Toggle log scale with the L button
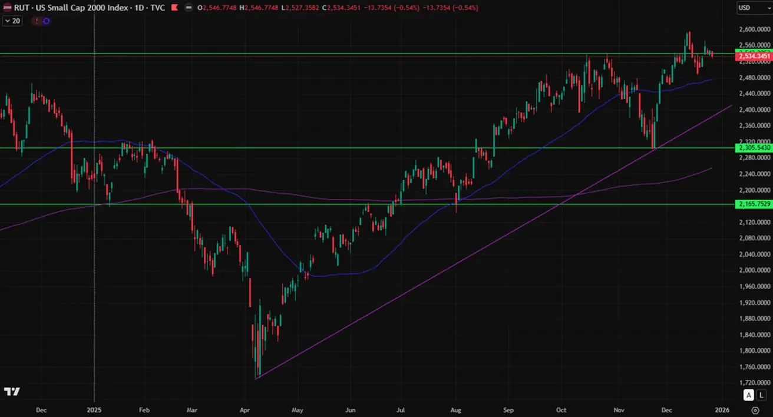The image size is (773, 417). (x=762, y=395)
